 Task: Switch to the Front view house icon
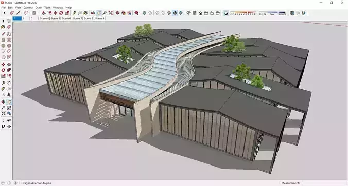tap(200, 13)
